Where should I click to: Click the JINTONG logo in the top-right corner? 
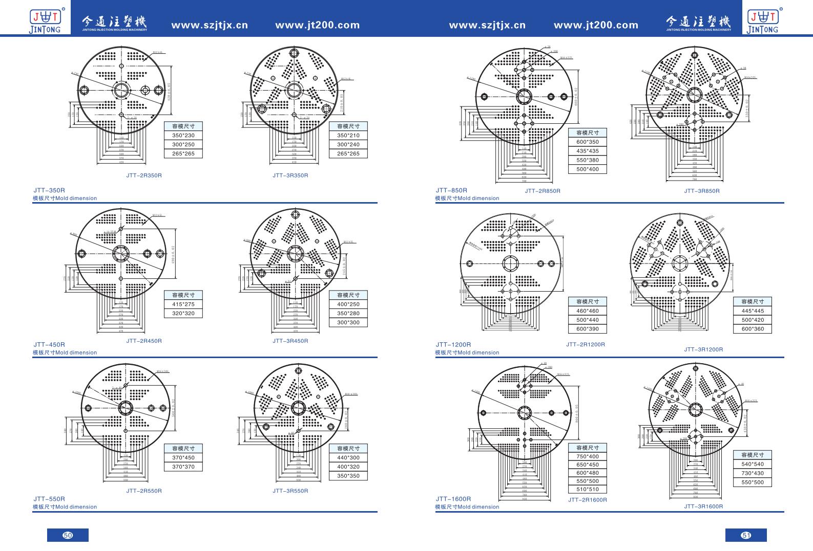pos(763,20)
